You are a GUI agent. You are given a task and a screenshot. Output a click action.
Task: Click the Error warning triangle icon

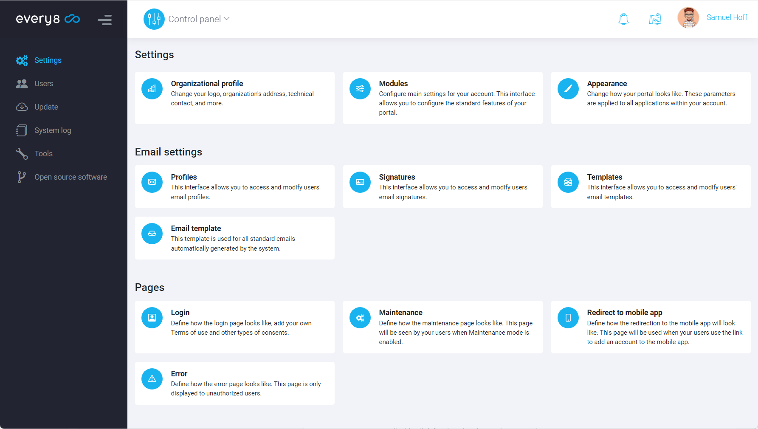[152, 379]
